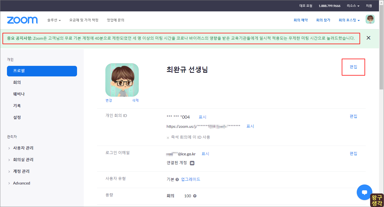Click 삭제 under profile picture
The height and width of the screenshot is (207, 384).
(x=135, y=100)
